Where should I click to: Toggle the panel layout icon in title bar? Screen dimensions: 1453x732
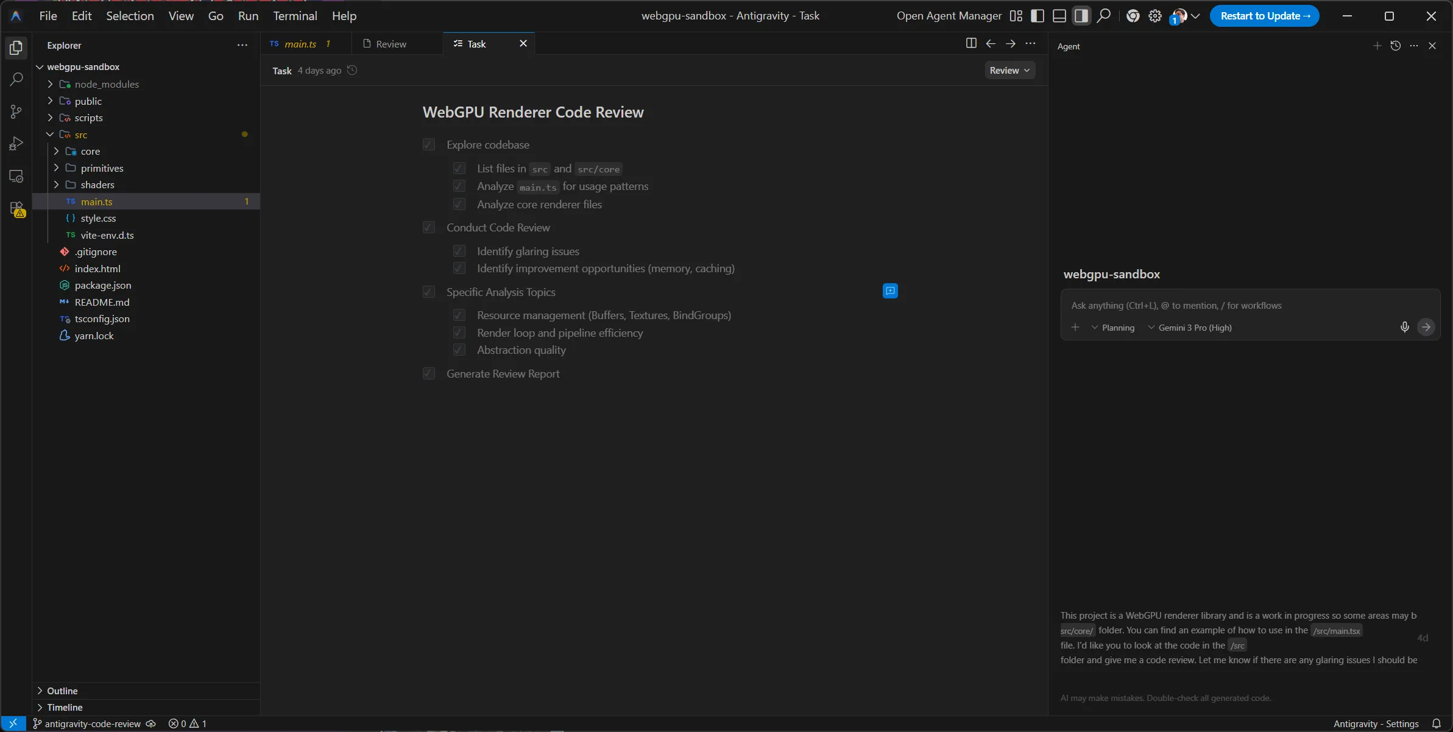1058,16
